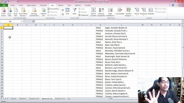This screenshot has height=103, width=184.
Task: Click Remove Duplicates
Action: pyautogui.click(x=101, y=12)
